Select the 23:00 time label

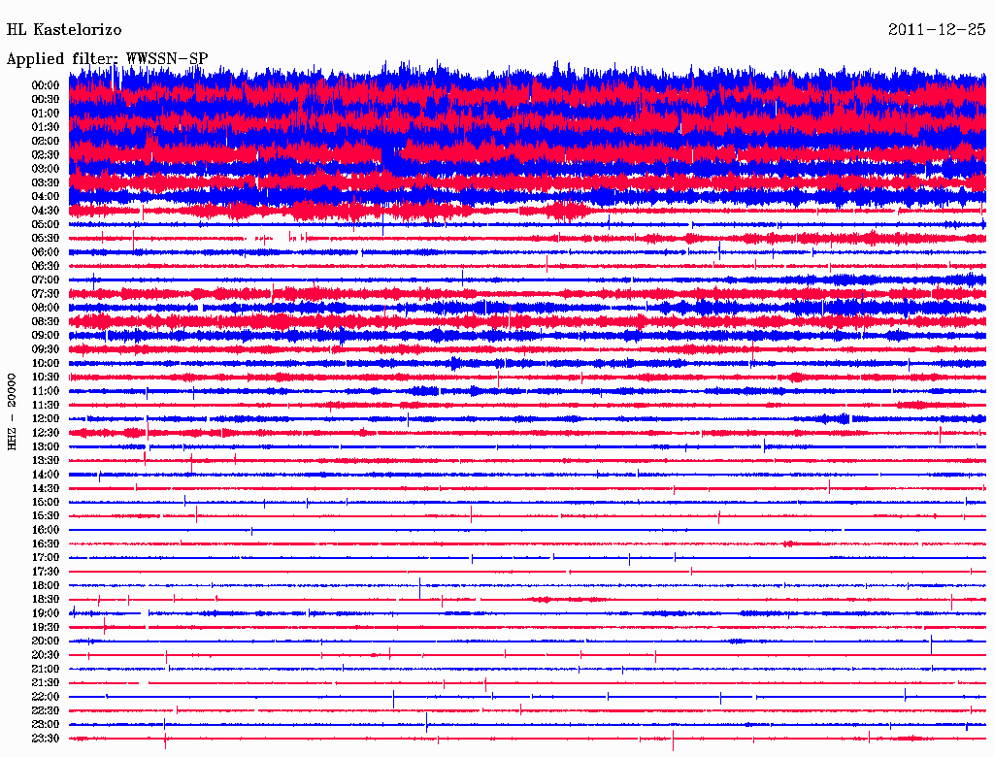[46, 725]
